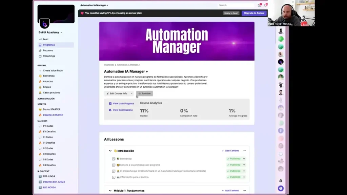347x195 pixels.
Task: Open the Feed section icon in sidebar
Action: [40, 39]
